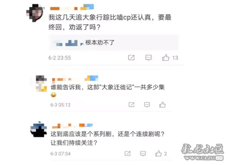Click the first commenter's username
The image size is (228, 165).
[x=72, y=7]
